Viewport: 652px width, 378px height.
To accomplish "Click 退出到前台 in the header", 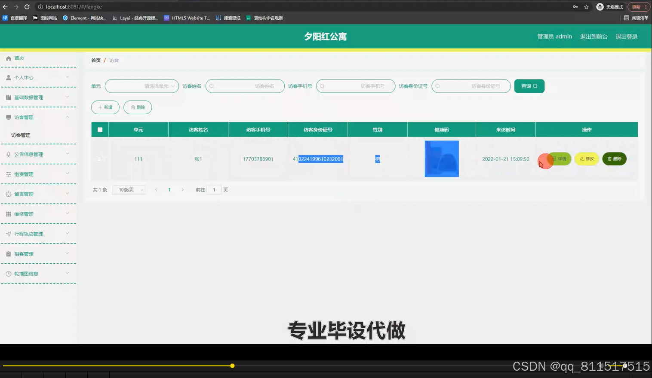I will click(x=594, y=37).
